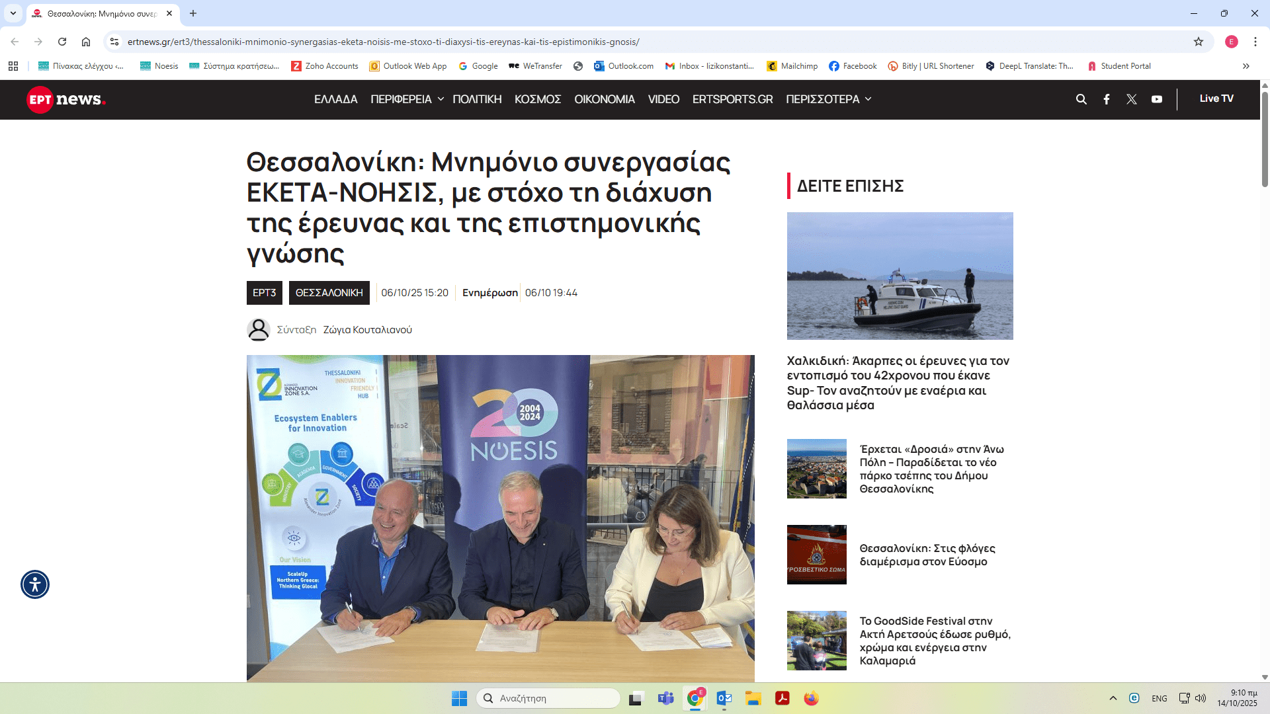Open Zoho Accounts bookmark
The width and height of the screenshot is (1270, 714).
coord(325,66)
